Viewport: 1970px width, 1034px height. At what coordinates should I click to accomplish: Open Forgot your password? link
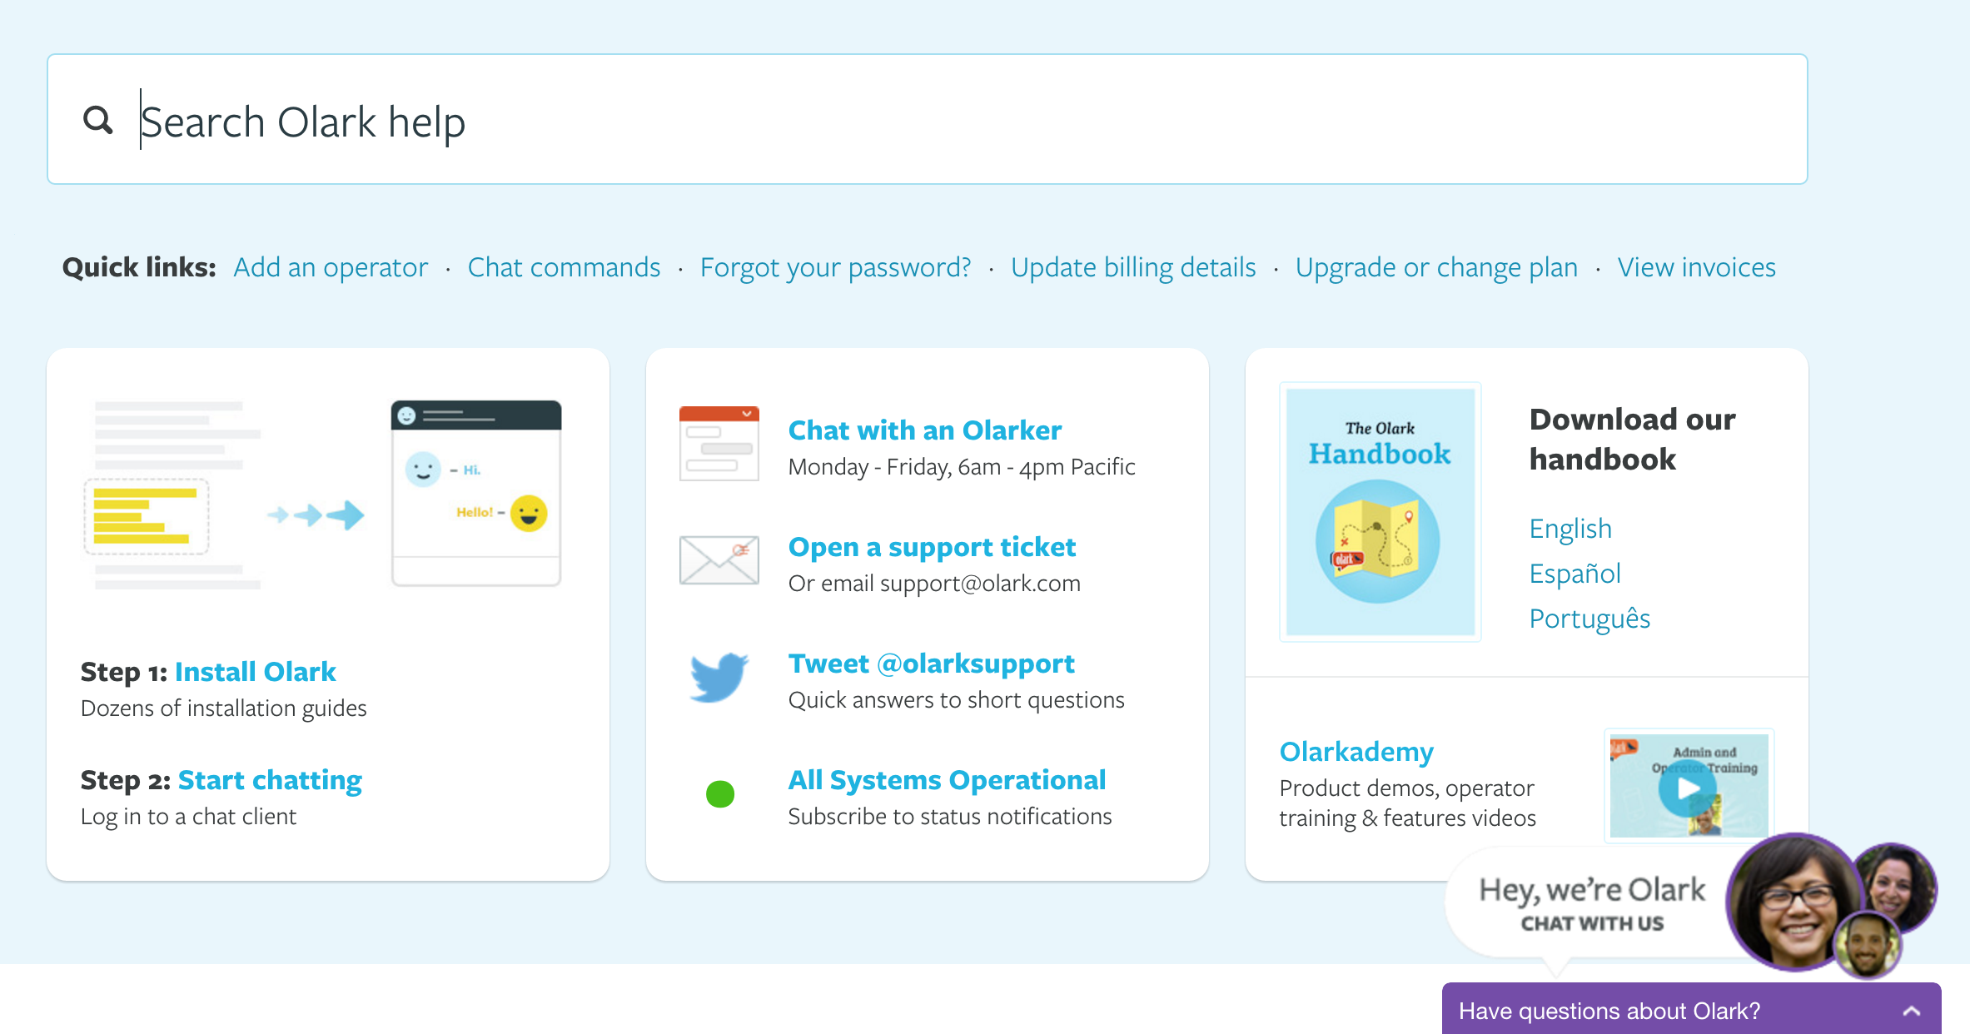(x=835, y=267)
